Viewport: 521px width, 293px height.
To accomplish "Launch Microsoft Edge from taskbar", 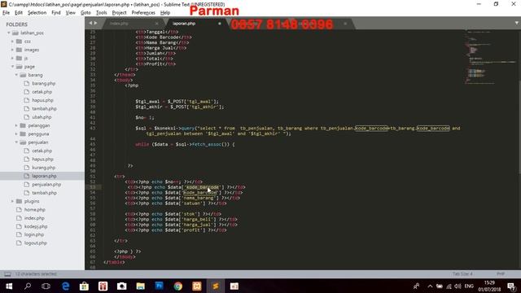I will tap(65, 286).
